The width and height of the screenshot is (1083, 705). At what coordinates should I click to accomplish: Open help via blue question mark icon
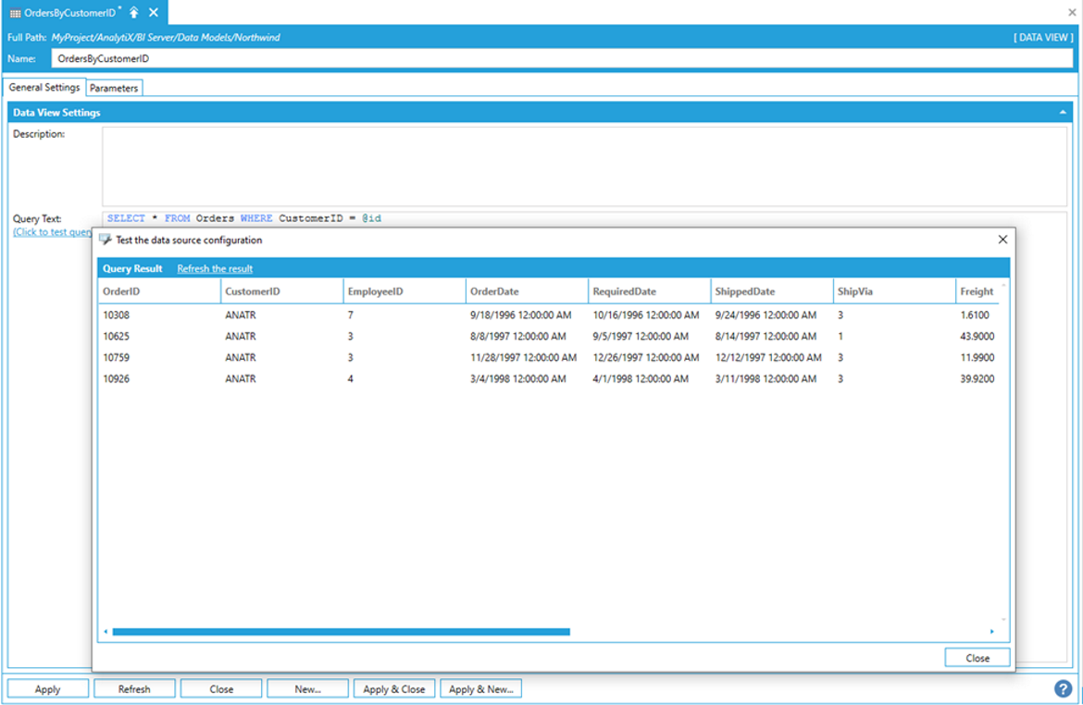coord(1064,688)
